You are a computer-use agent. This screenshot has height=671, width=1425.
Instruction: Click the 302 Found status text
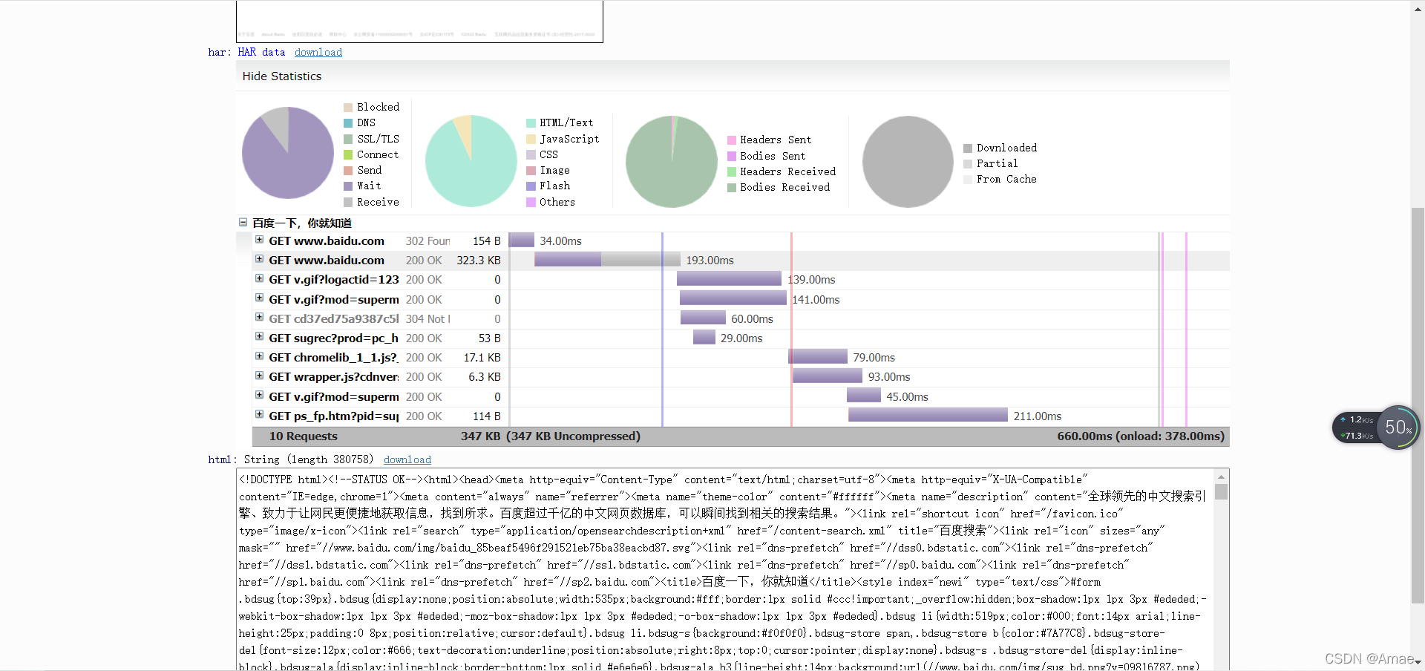click(427, 240)
